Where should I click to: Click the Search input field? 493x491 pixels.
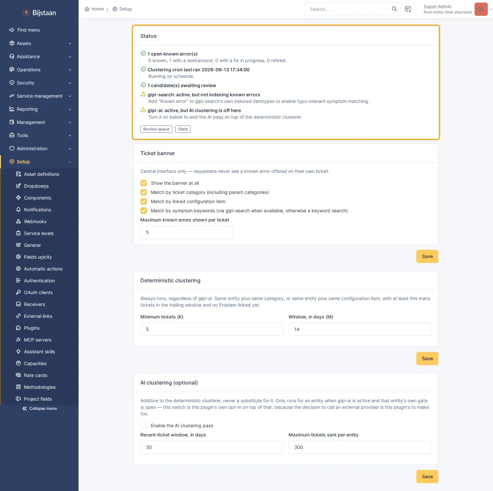tap(348, 9)
